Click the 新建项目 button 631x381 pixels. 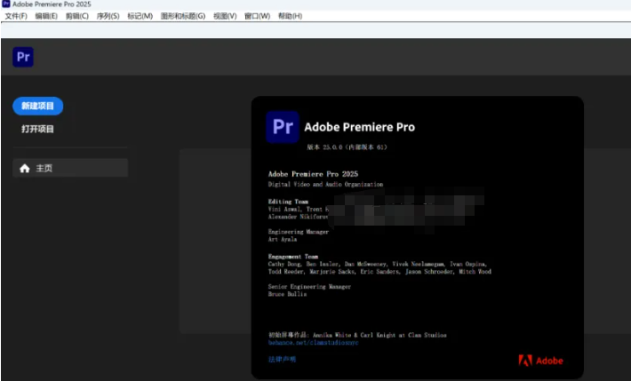click(38, 106)
